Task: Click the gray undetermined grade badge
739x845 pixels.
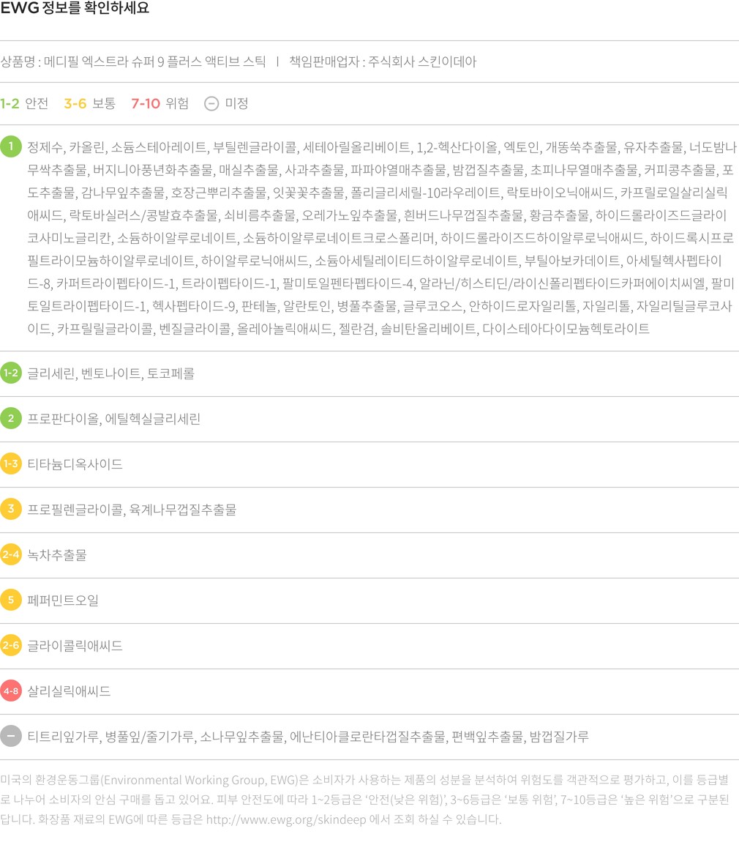Action: (x=11, y=737)
